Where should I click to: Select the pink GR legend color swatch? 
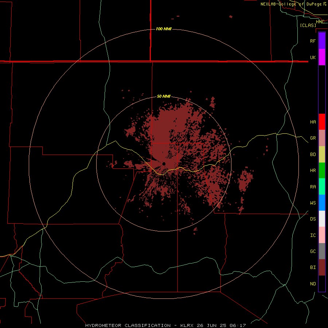point(322,138)
